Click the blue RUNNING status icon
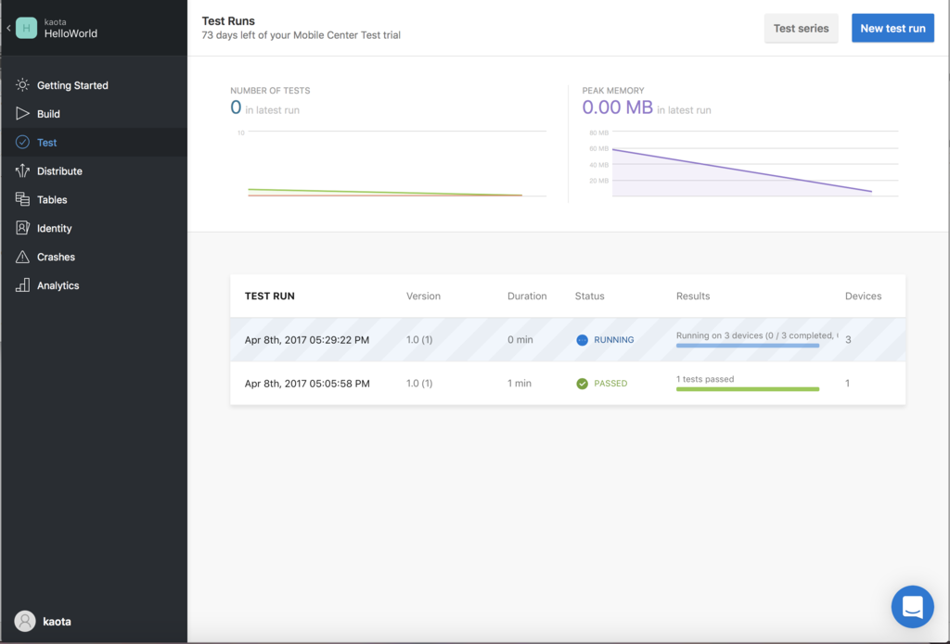Viewport: 950px width, 644px height. point(582,340)
